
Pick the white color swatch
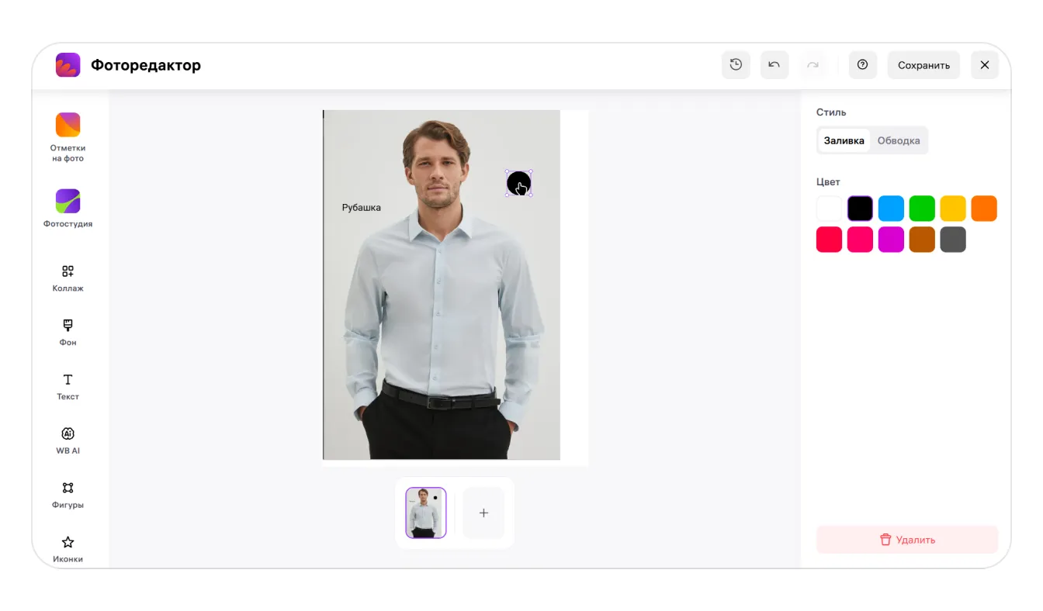click(x=829, y=209)
